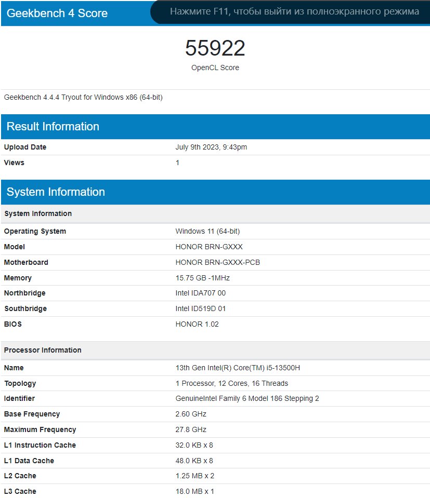Click the Northbridge label

(25, 293)
